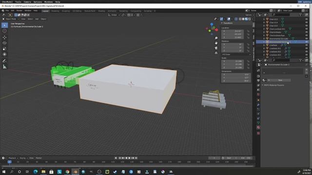
Task: Toggle the camera view icon
Action: 216,48
